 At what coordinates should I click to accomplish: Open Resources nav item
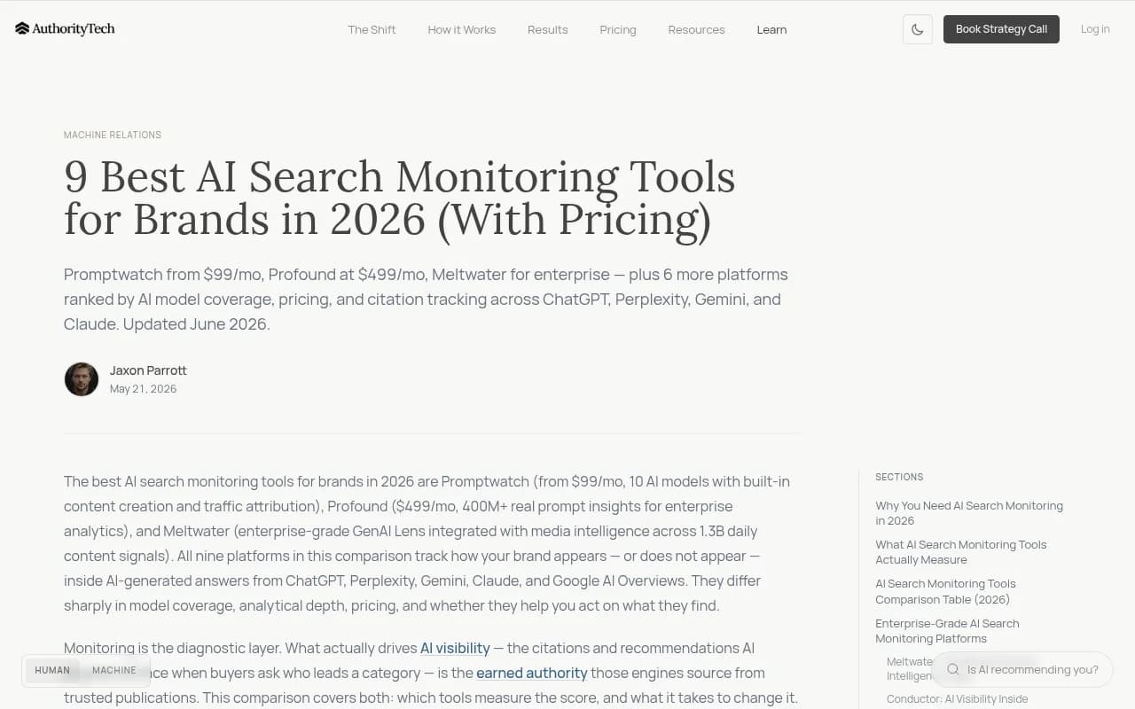696,29
